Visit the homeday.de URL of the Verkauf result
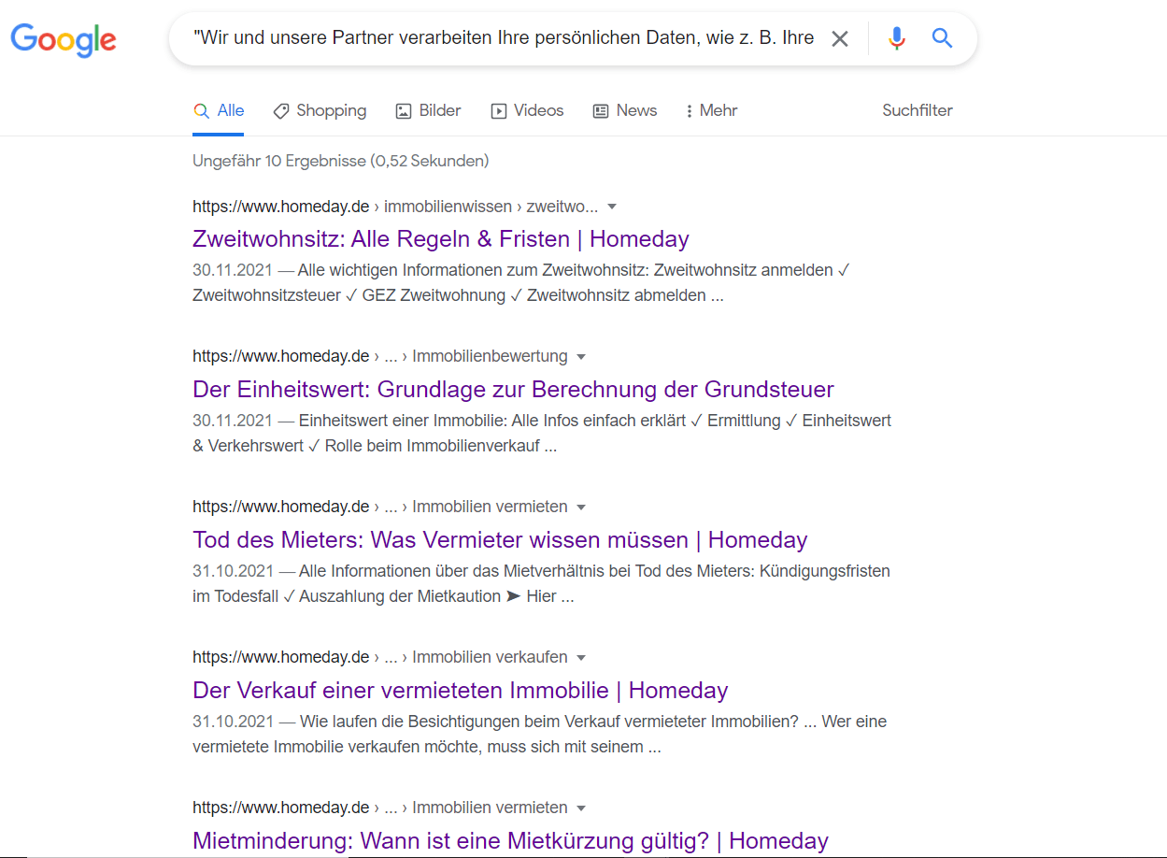 point(280,656)
